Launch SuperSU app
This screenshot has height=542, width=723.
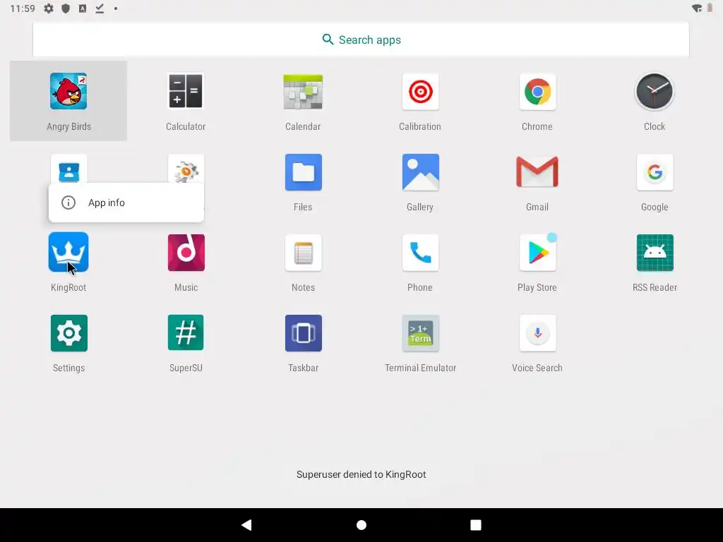click(186, 333)
